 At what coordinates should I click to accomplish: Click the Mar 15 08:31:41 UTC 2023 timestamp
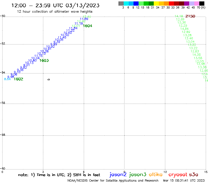click(x=184, y=180)
